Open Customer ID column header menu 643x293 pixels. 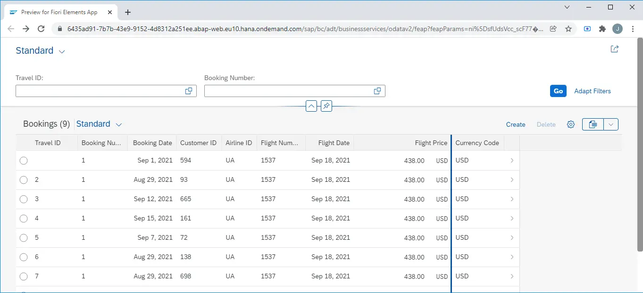click(199, 143)
